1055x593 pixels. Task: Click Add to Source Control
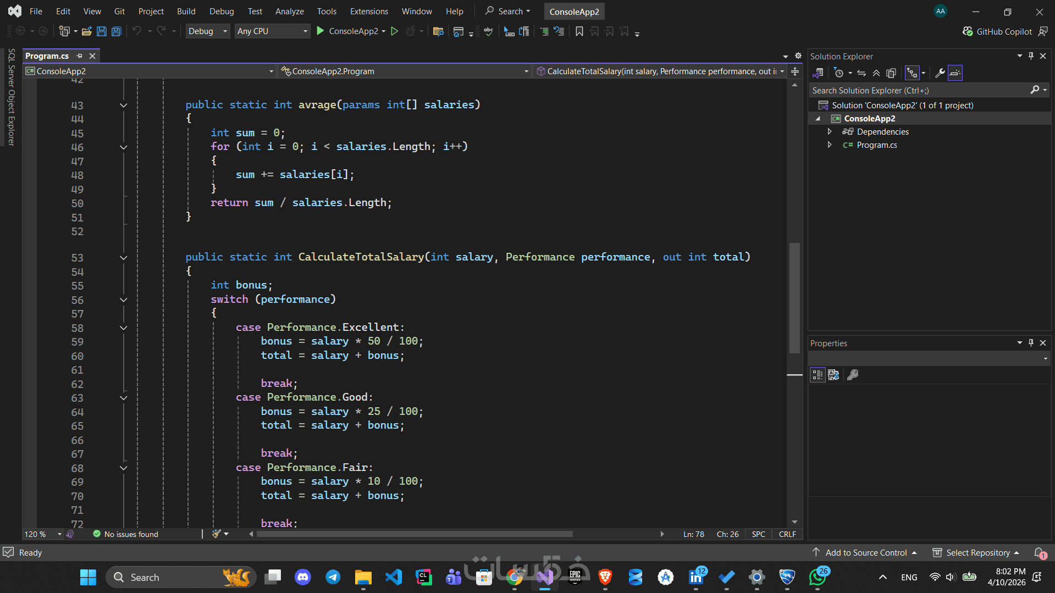tap(866, 552)
